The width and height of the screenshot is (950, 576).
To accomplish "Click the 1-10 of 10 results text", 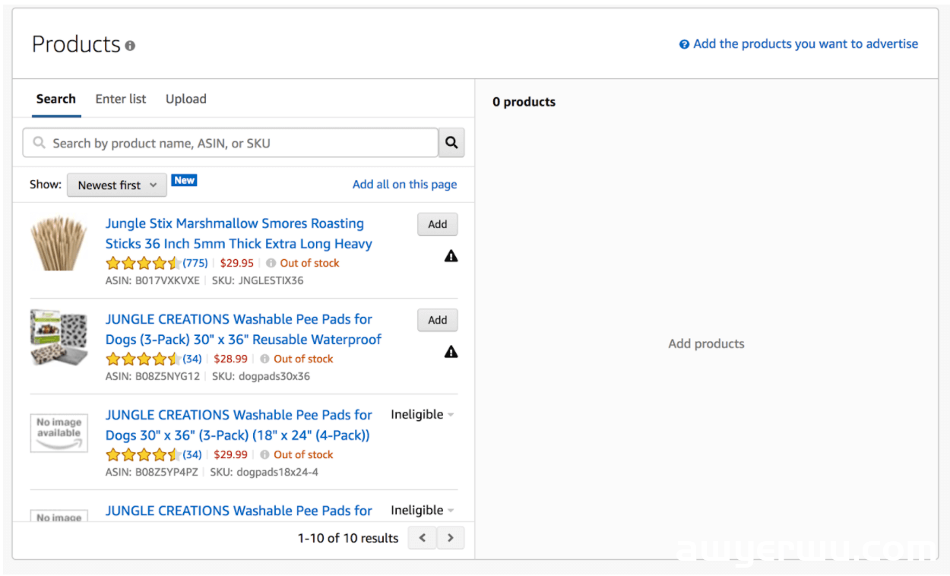I will (348, 538).
